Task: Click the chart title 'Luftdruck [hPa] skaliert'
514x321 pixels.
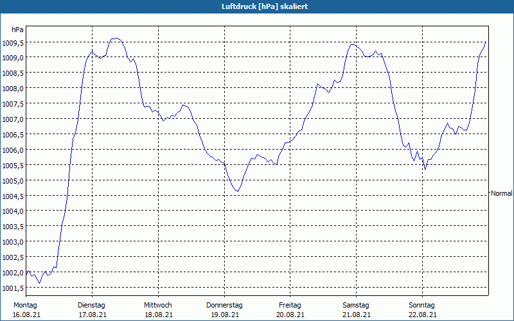Action: 265,6
